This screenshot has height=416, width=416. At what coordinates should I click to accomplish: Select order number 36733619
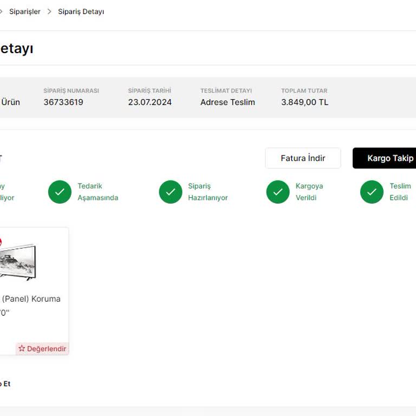coord(63,102)
